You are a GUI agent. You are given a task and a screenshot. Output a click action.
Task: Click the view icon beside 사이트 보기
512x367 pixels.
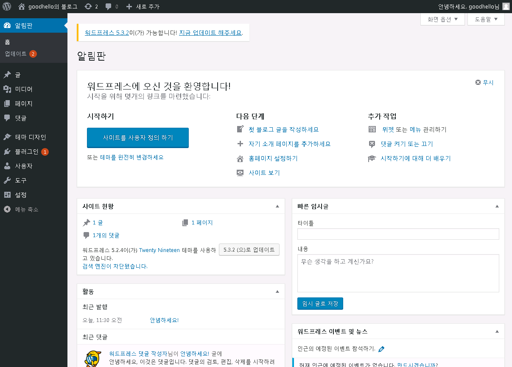coord(240,173)
